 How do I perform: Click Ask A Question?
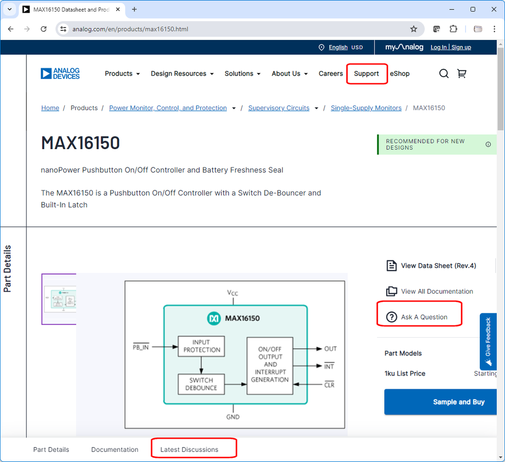[x=424, y=317]
